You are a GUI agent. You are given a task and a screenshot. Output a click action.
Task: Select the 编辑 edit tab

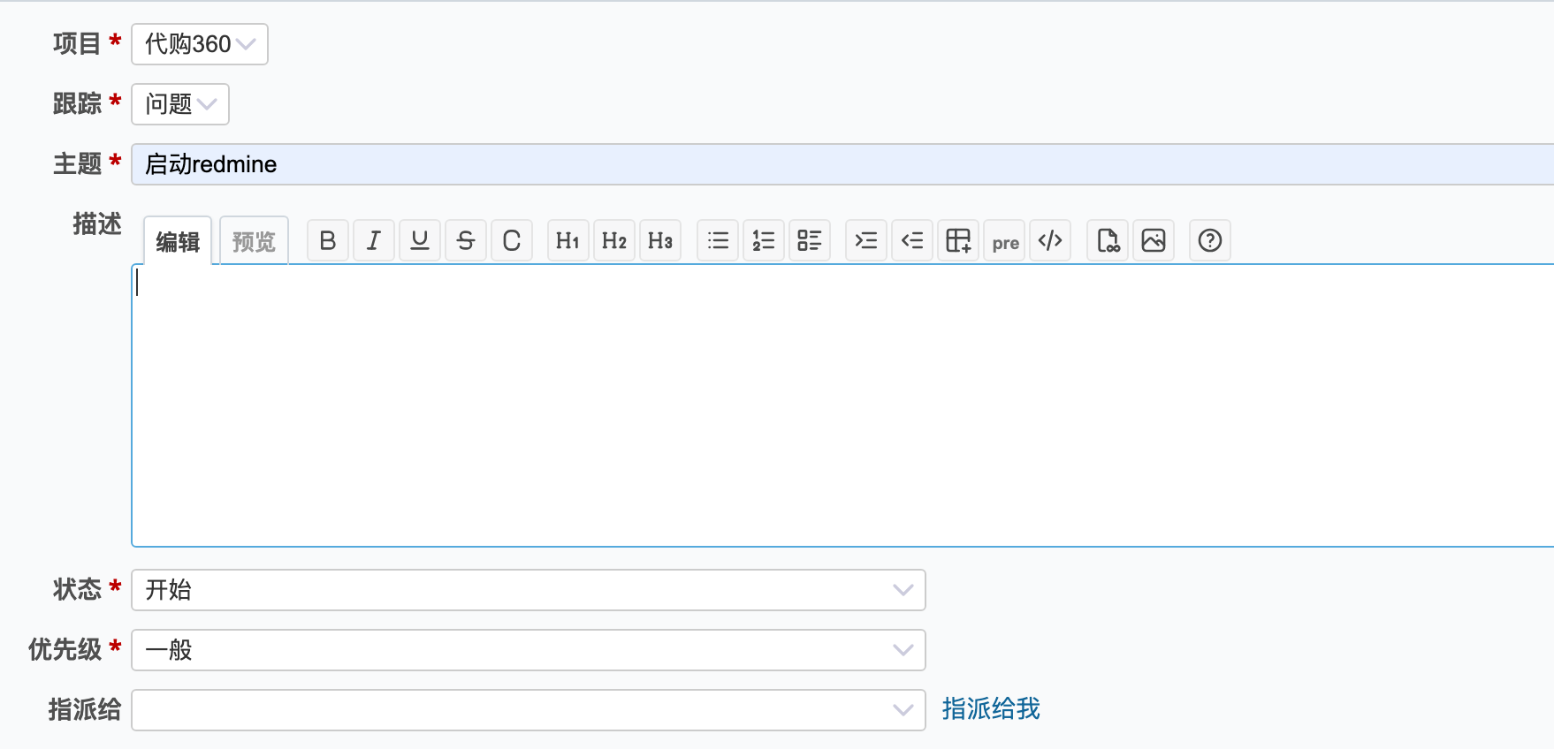point(178,241)
